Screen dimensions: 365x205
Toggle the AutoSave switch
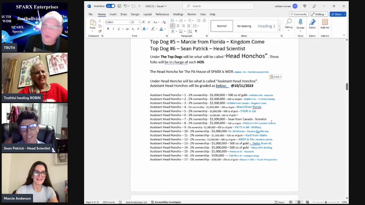[110, 6]
